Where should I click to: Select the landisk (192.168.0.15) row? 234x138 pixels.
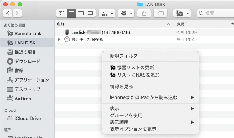pos(144,32)
